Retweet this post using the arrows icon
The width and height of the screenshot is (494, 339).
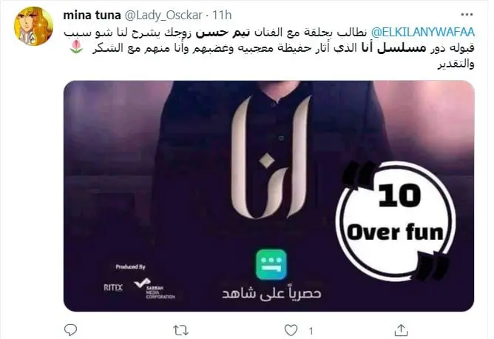(181, 330)
